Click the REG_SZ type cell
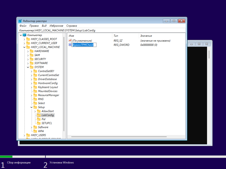This screenshot has width=226, height=169. click(118, 41)
